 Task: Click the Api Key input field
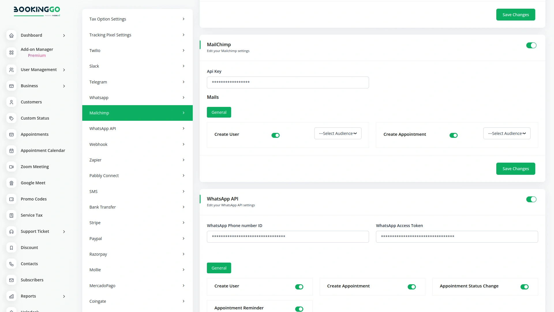288,82
